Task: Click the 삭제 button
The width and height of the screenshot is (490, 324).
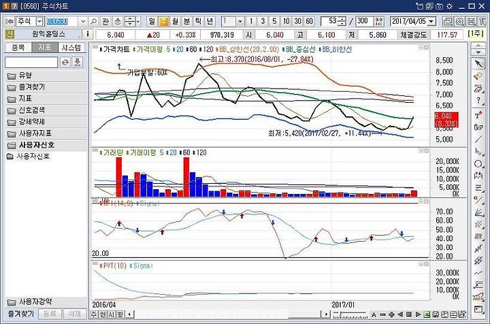Action: click(74, 314)
